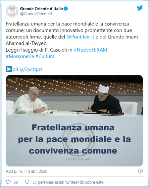Open the @GrandeOrienteit handle
The image size is (149, 187).
[36, 14]
